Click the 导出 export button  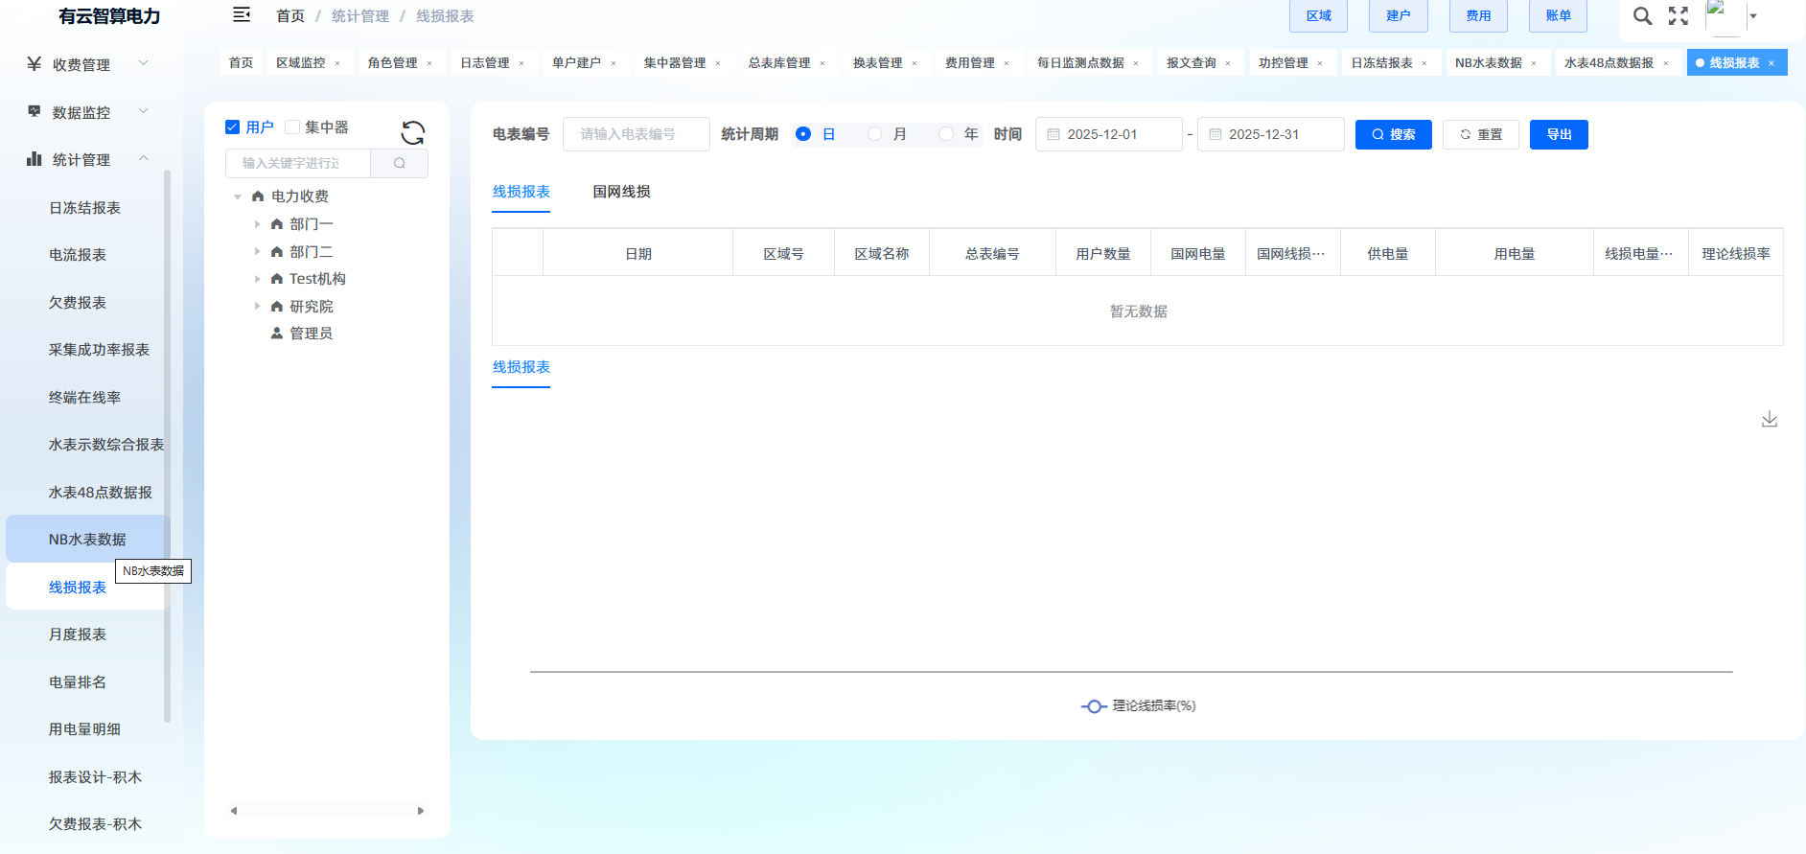1558,135
